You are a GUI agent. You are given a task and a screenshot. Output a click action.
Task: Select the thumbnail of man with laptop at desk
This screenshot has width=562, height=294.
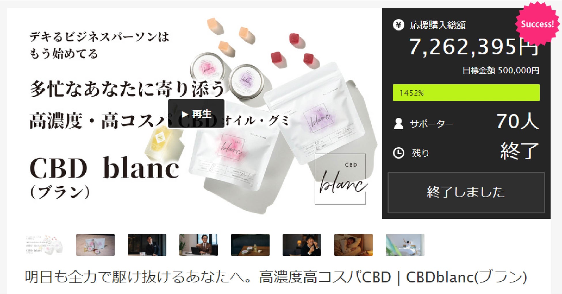pos(199,245)
